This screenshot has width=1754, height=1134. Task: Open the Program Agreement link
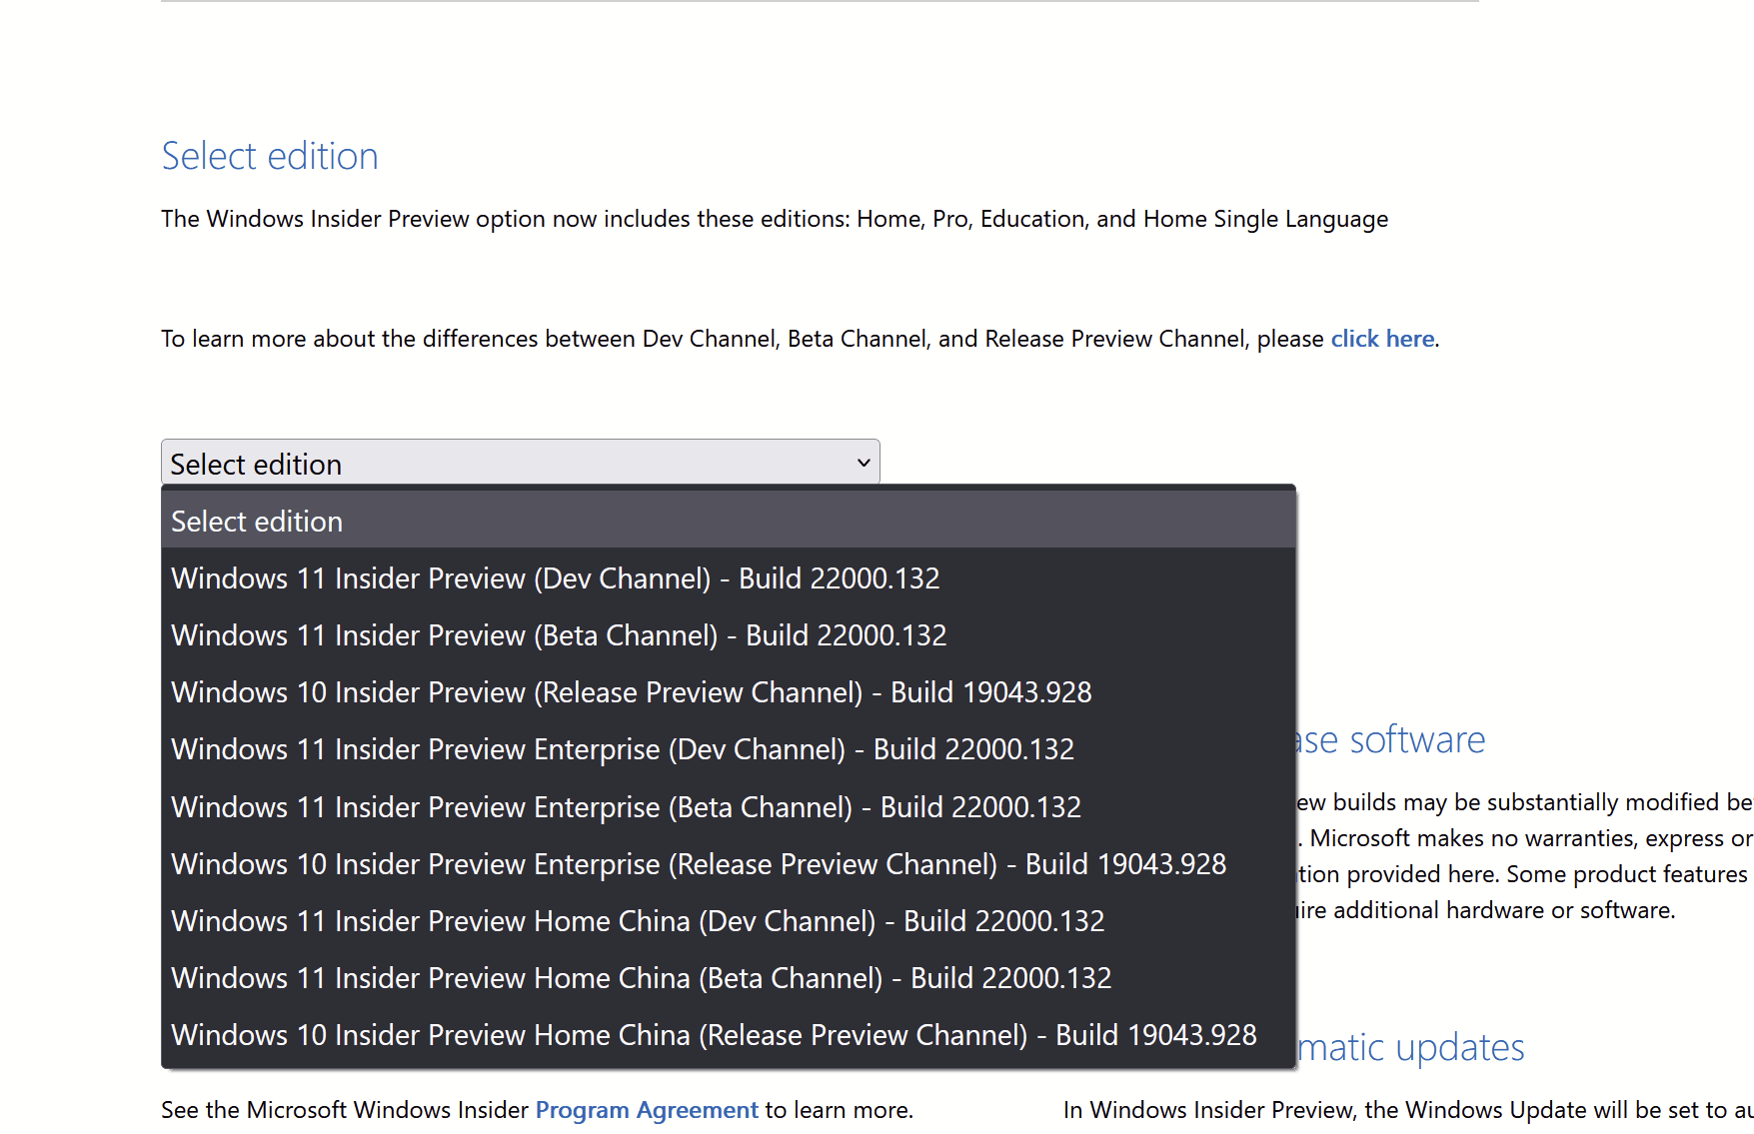pyautogui.click(x=647, y=1110)
